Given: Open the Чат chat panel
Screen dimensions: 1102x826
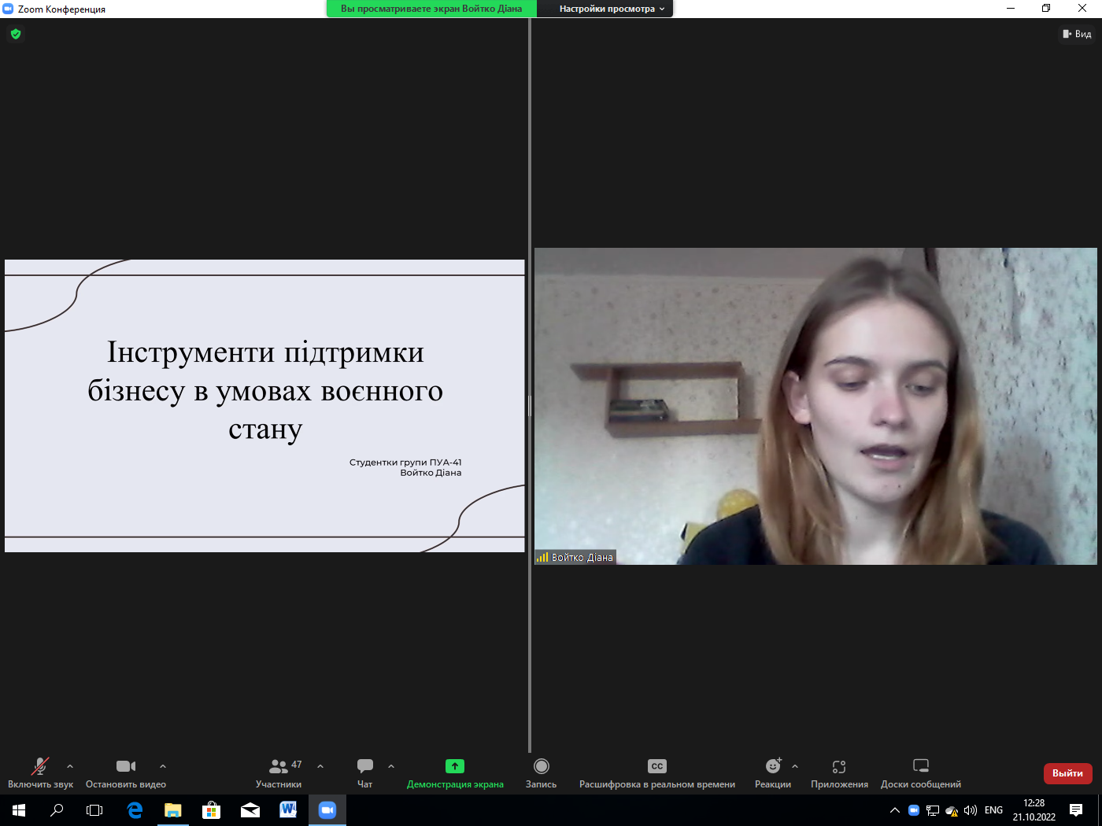Looking at the screenshot, I should 365,773.
